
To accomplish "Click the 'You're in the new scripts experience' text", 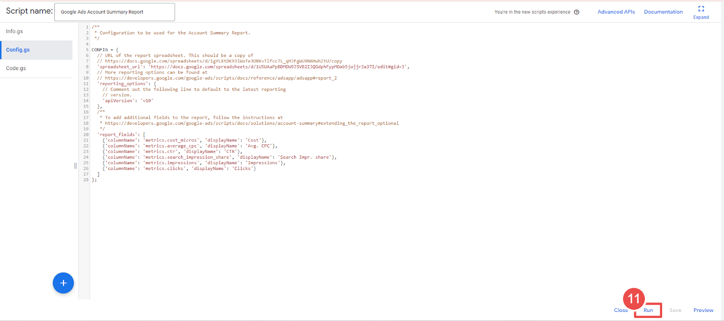I will point(532,12).
